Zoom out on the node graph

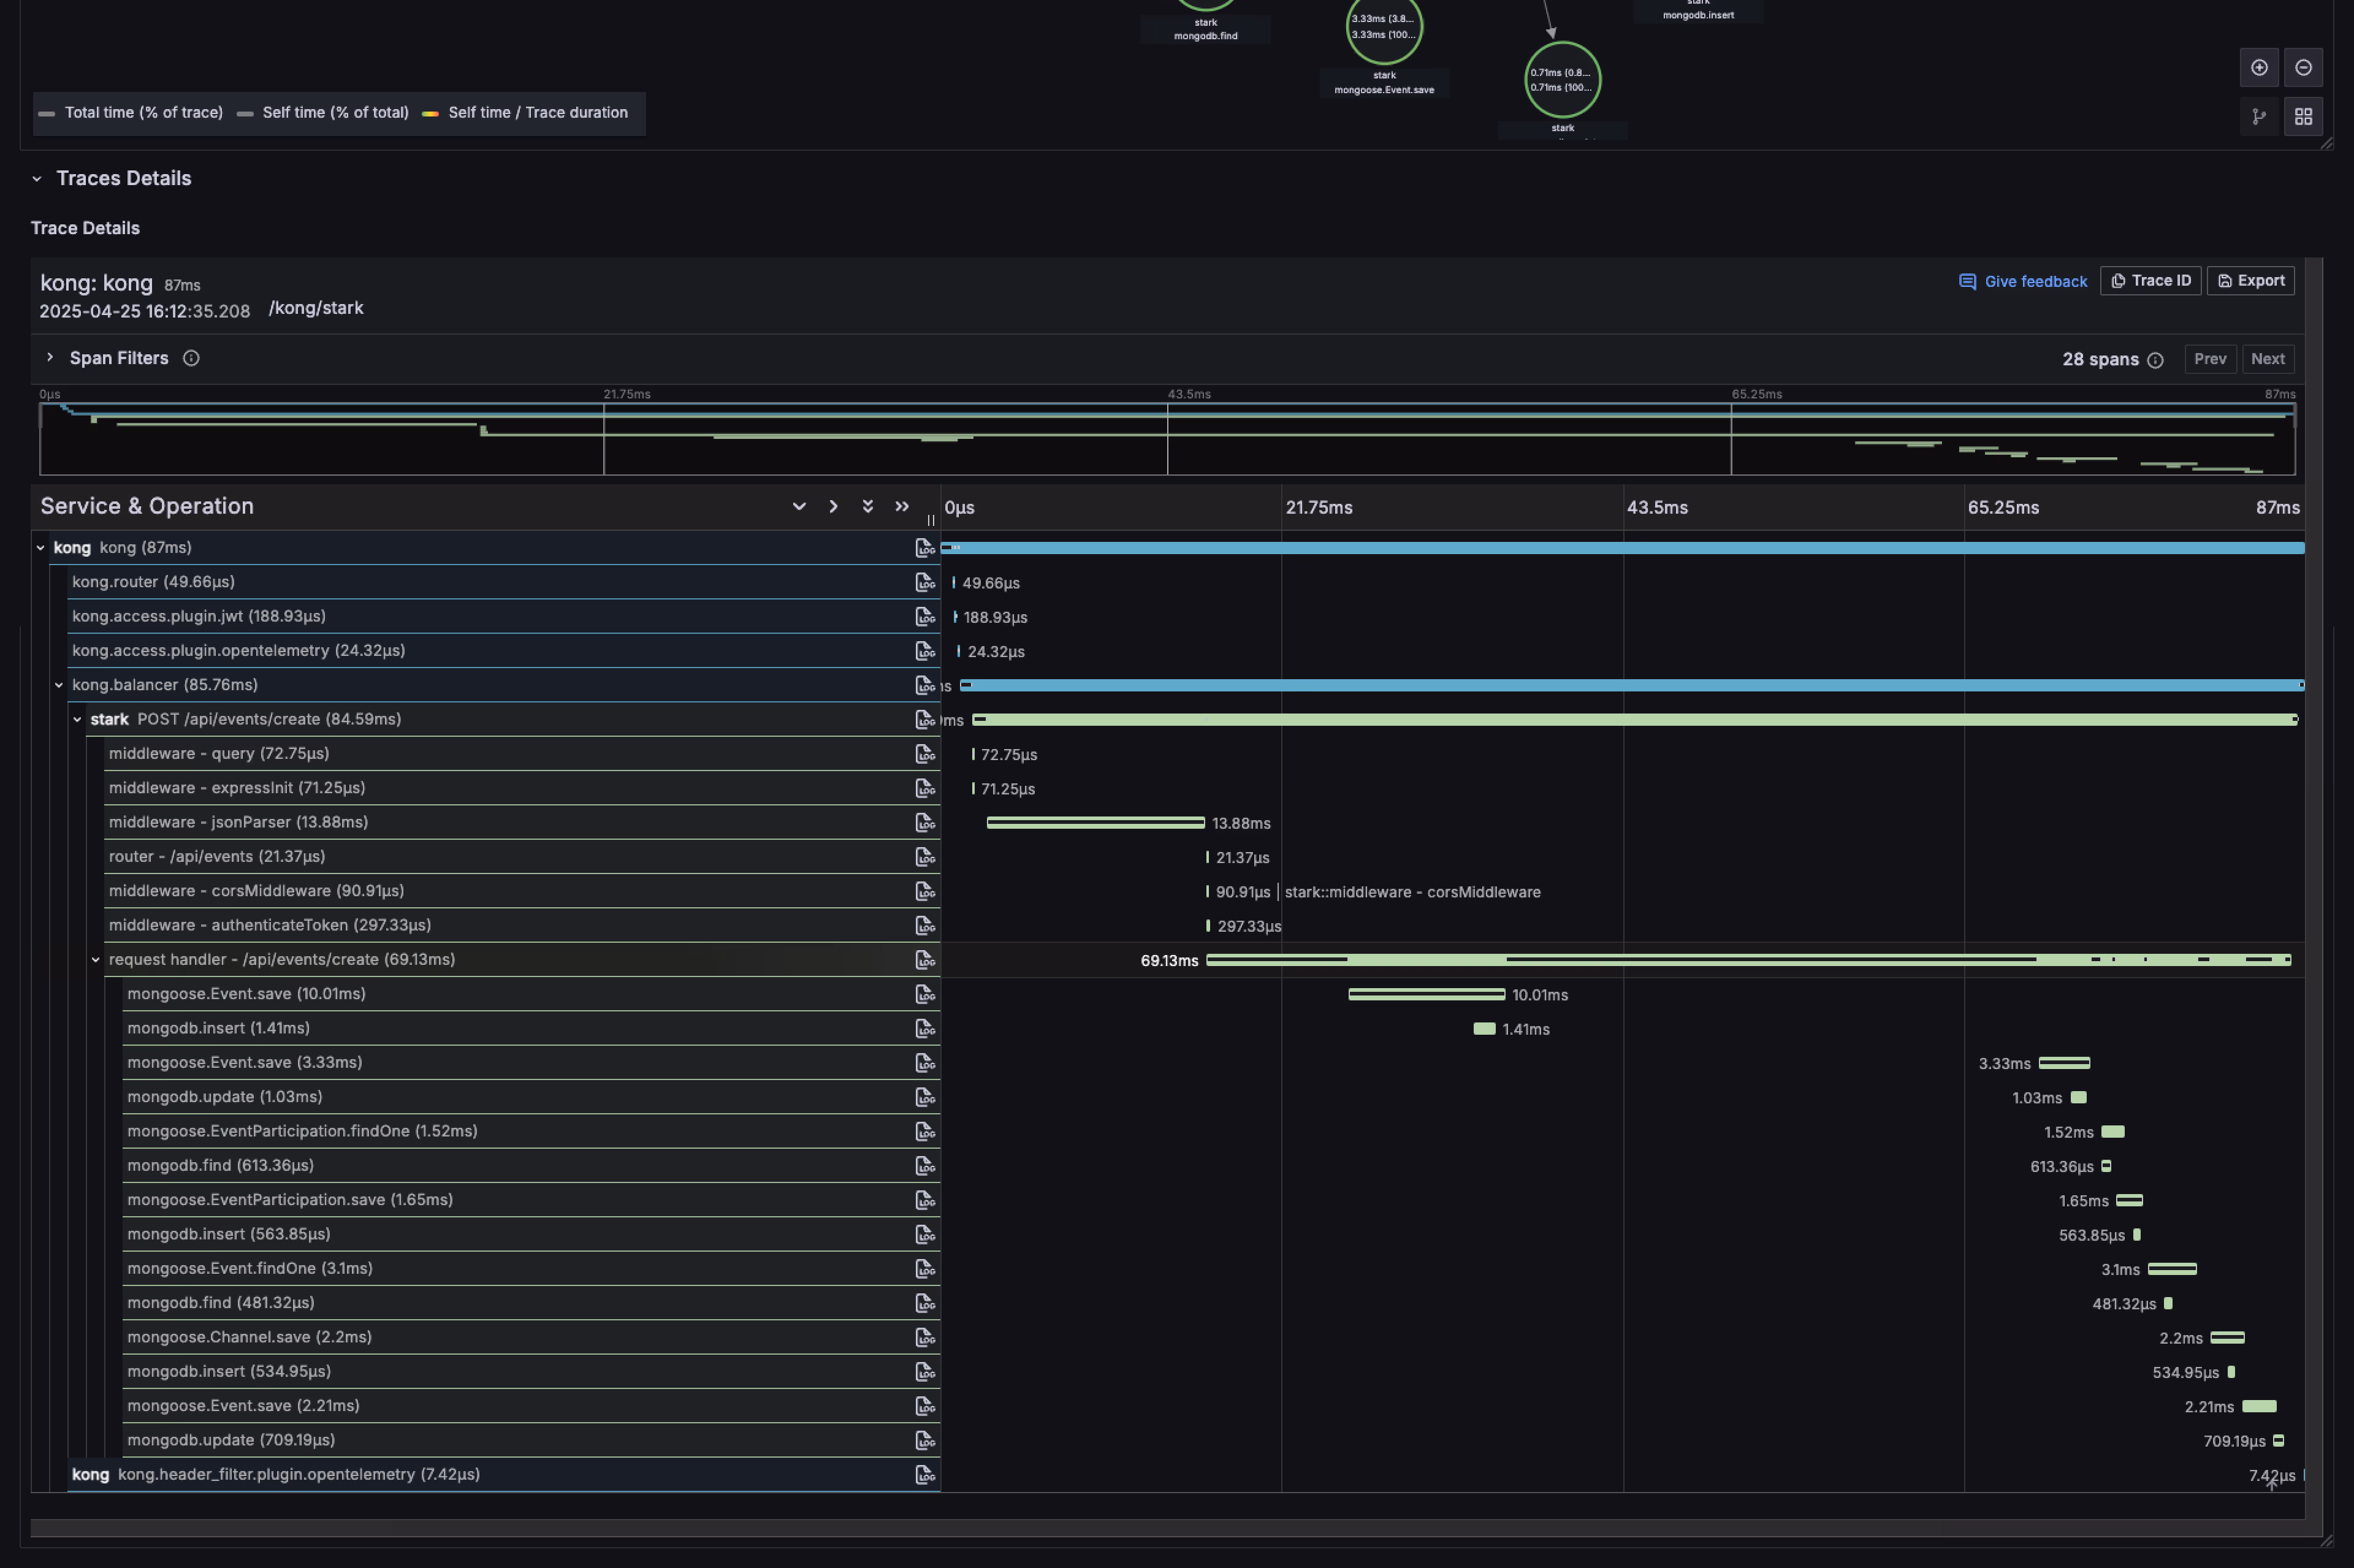2303,67
